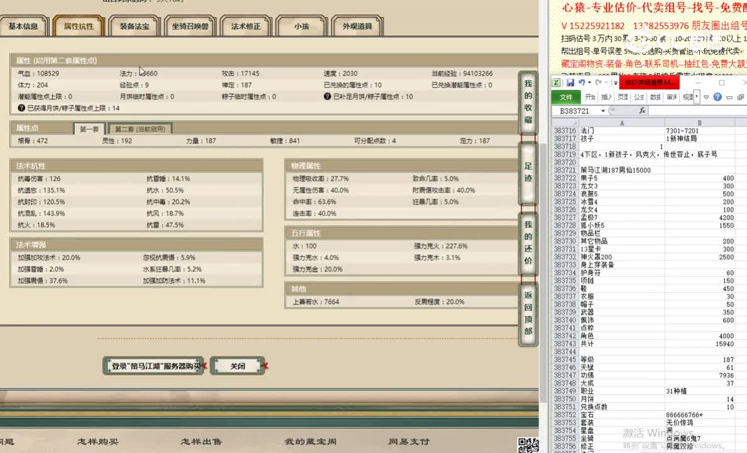Viewport: 747px width, 453px height.
Task: Click the Excel application icon in title bar
Action: (x=556, y=82)
